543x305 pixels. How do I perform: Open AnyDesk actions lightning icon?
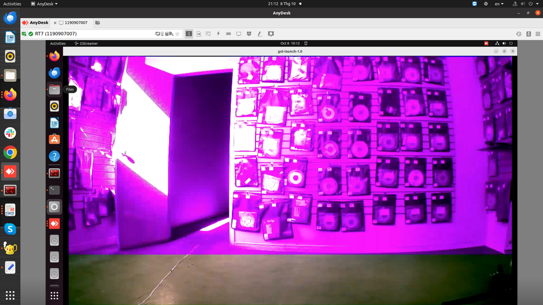pos(218,34)
